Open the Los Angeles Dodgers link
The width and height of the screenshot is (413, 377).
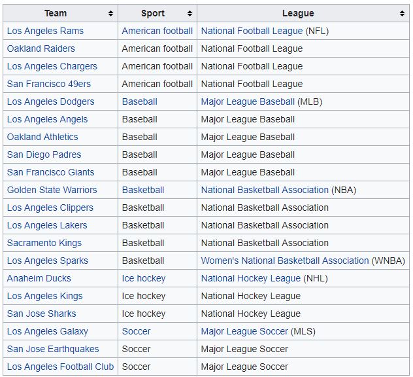pos(50,101)
